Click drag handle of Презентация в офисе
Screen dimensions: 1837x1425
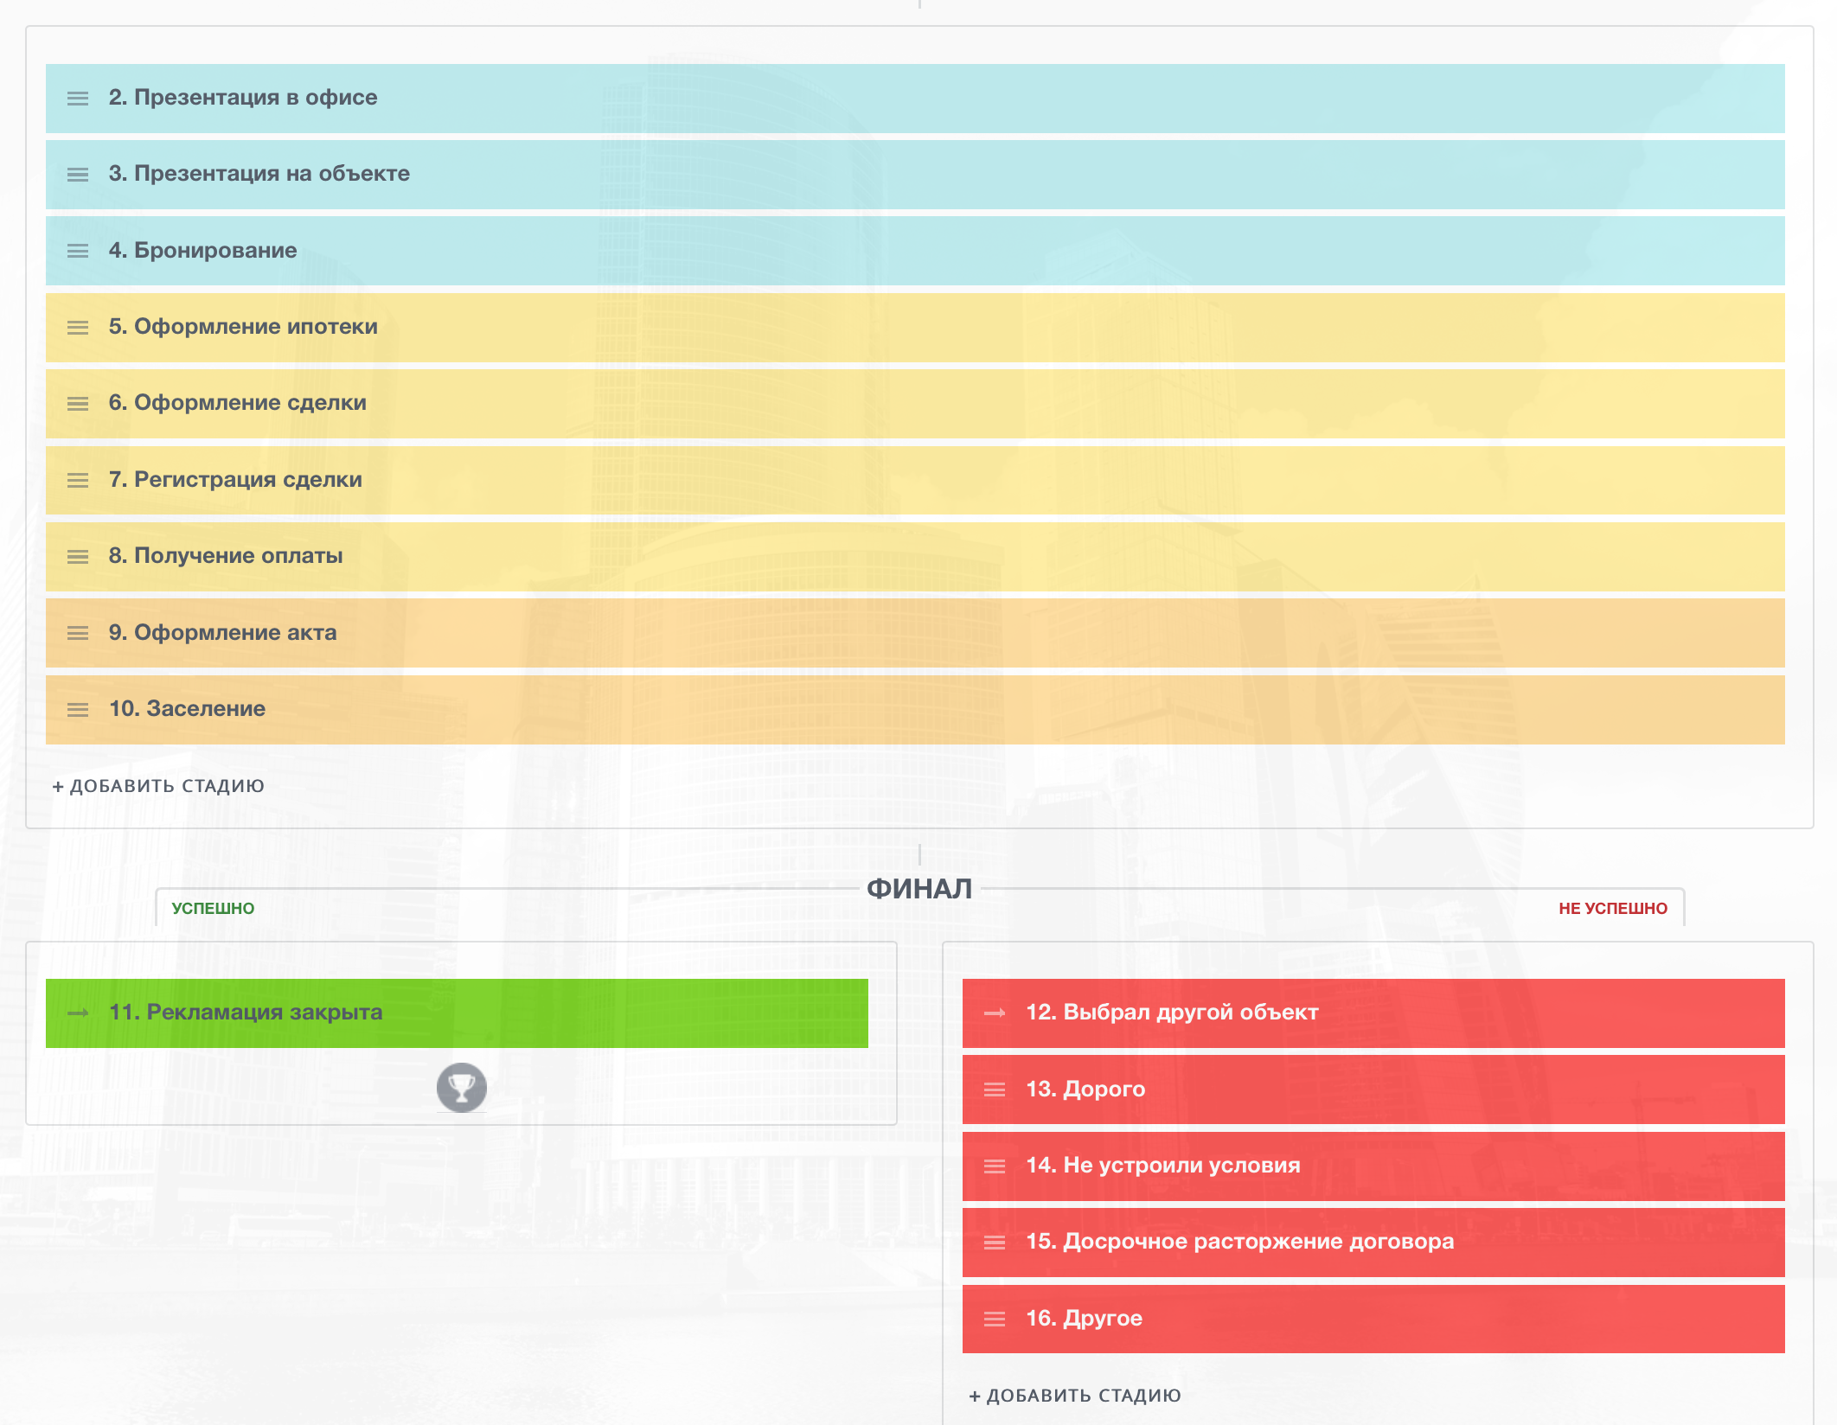[x=78, y=99]
